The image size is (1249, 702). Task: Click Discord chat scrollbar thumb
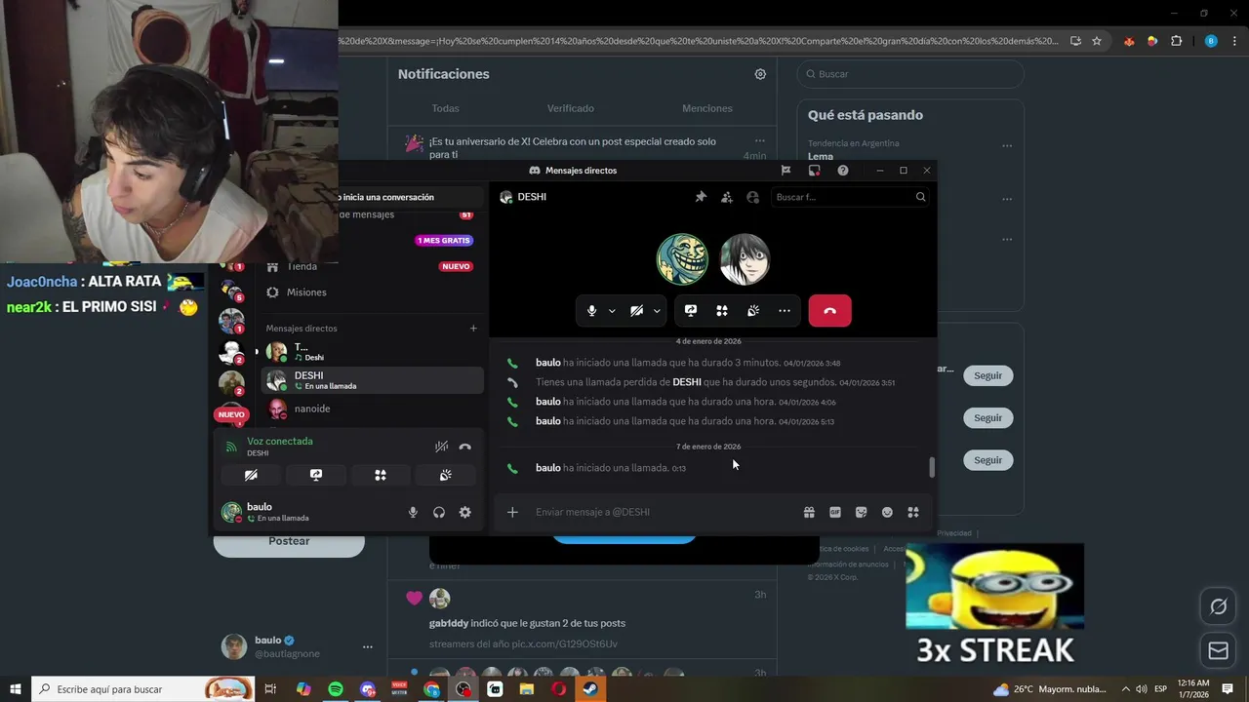[932, 467]
